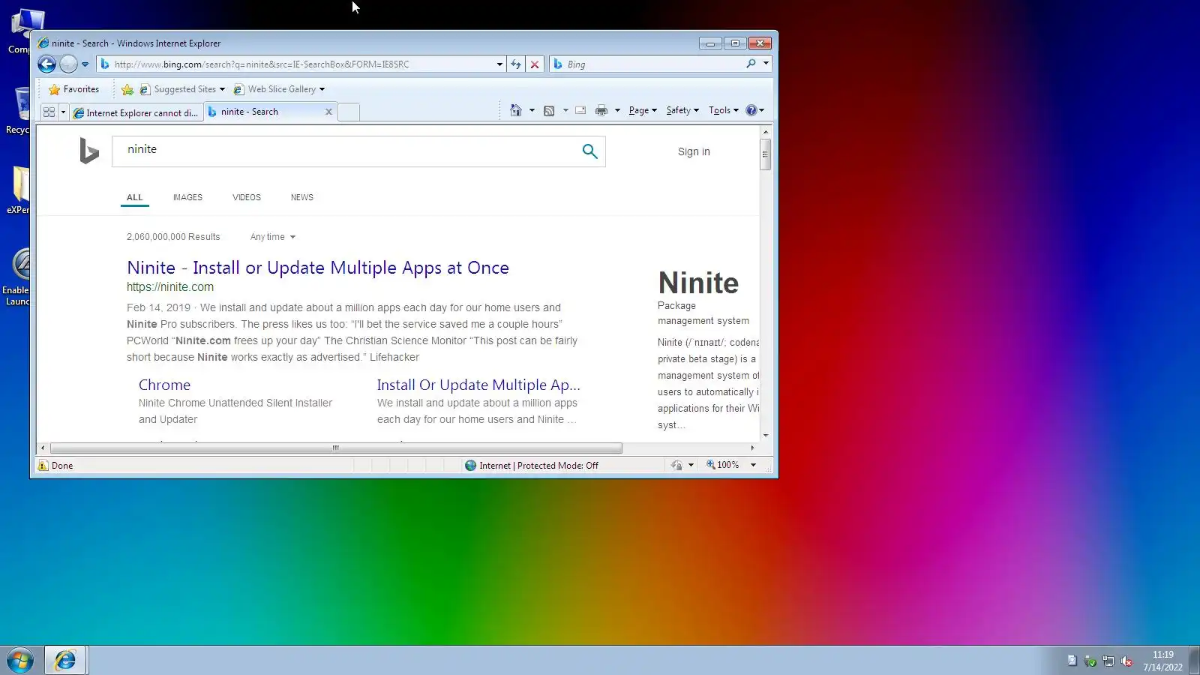1200x675 pixels.
Task: Go back with the IE Back arrow
Action: 46,64
